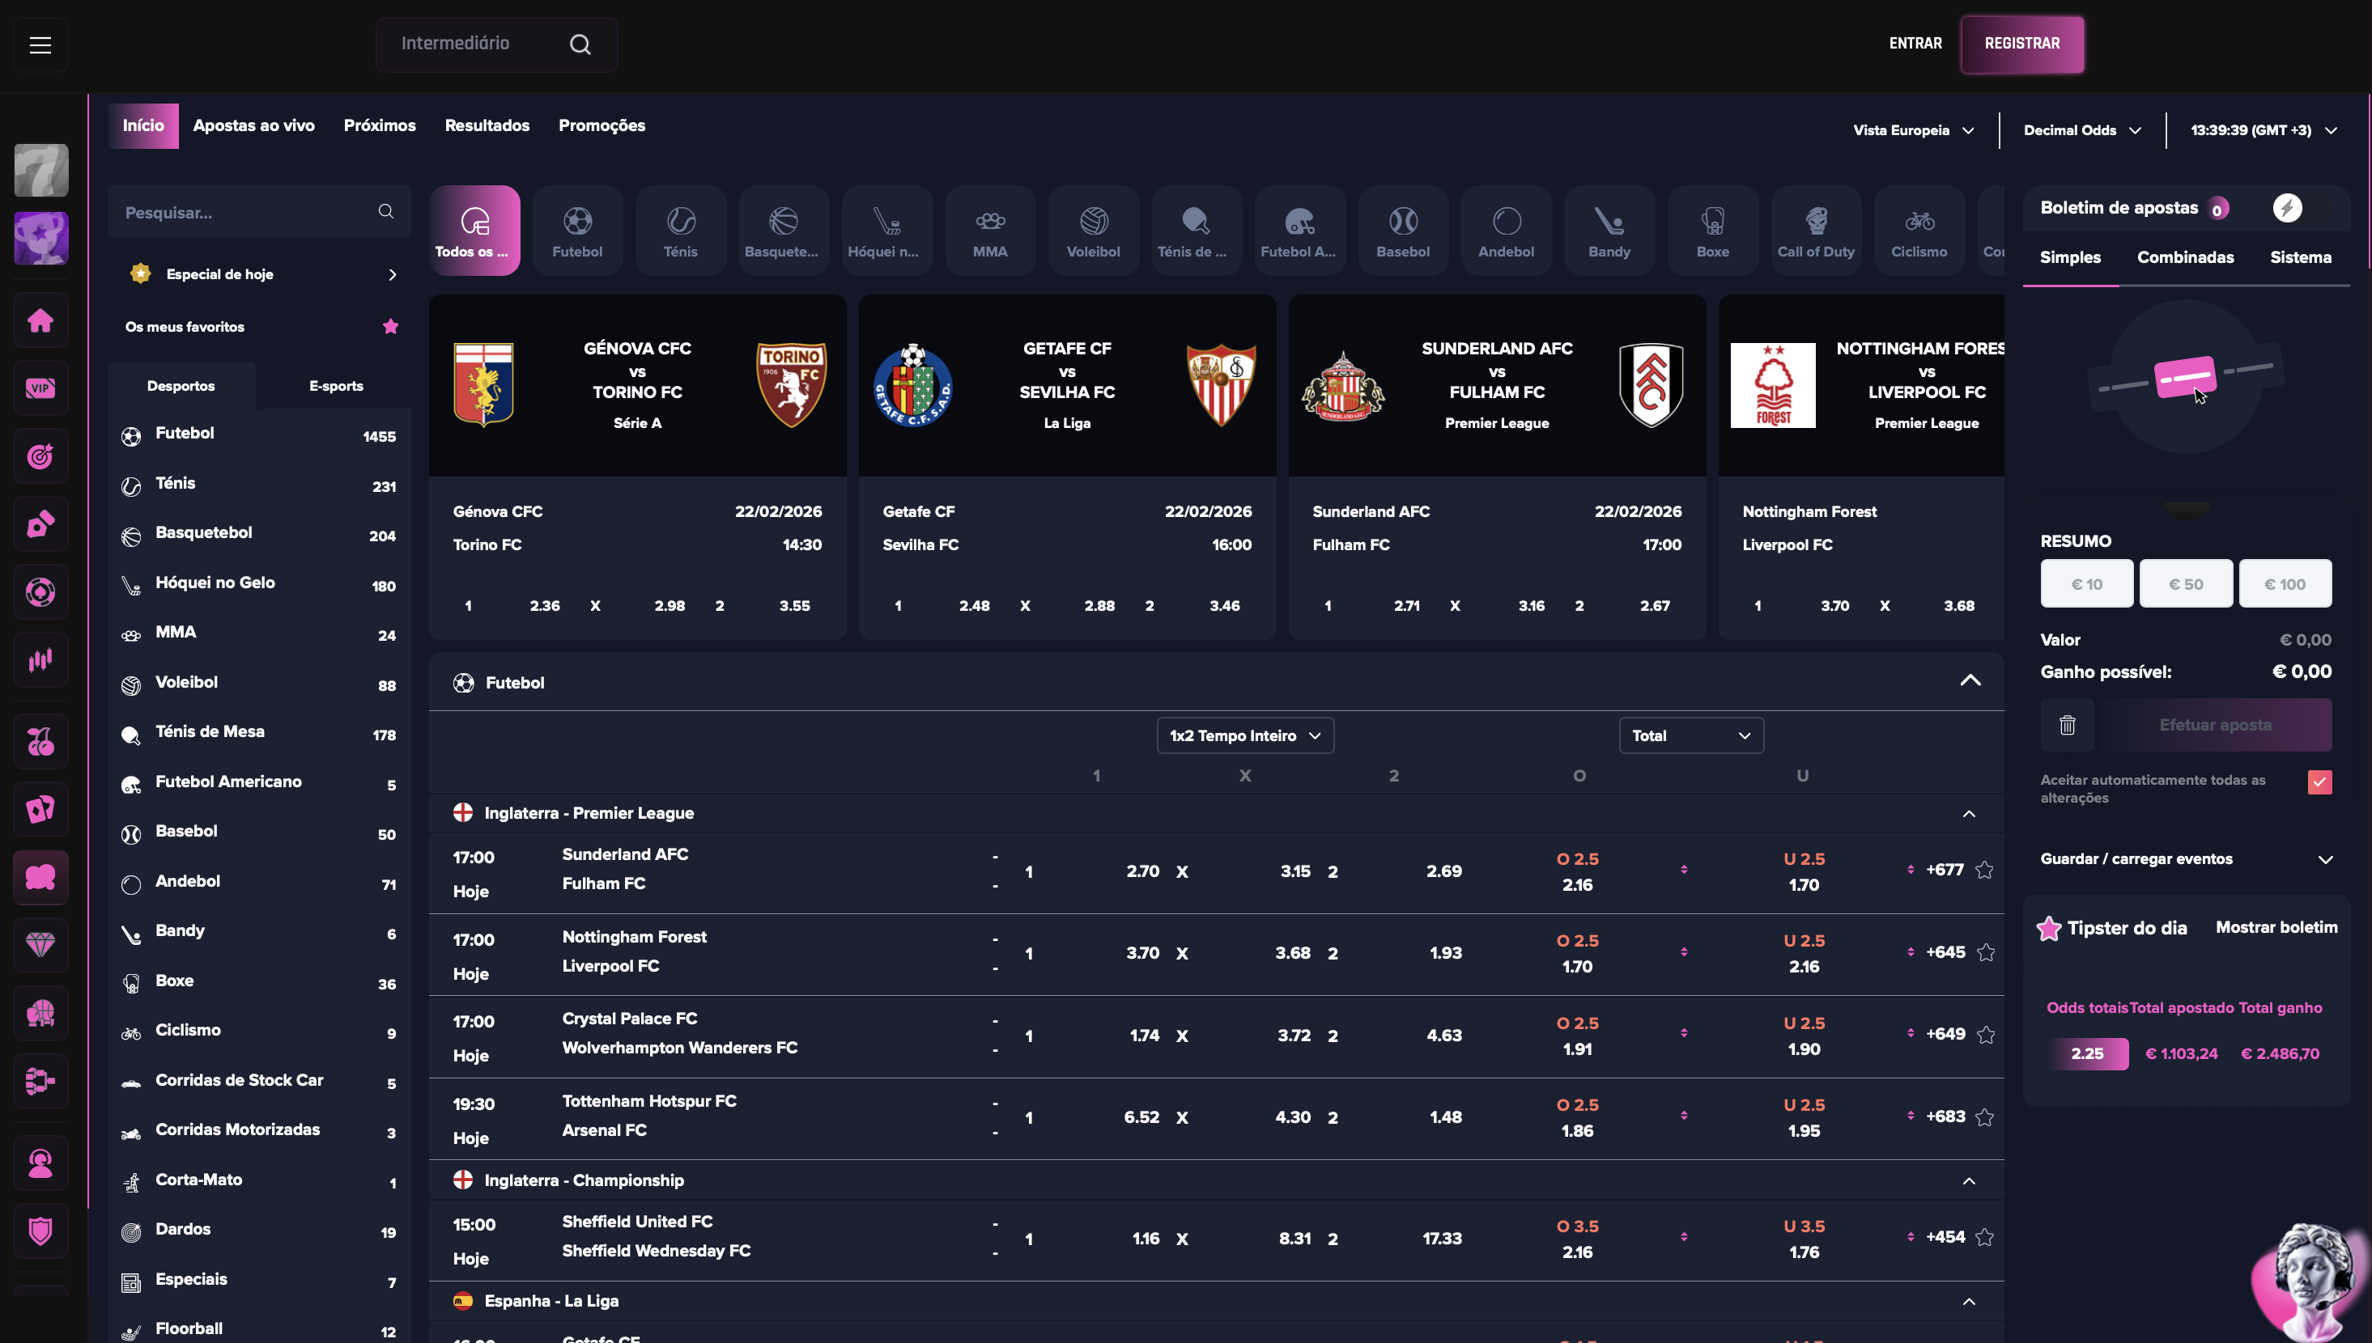Select the Voleibol sport category icon
Image resolution: width=2372 pixels, height=1343 pixels.
[1093, 230]
